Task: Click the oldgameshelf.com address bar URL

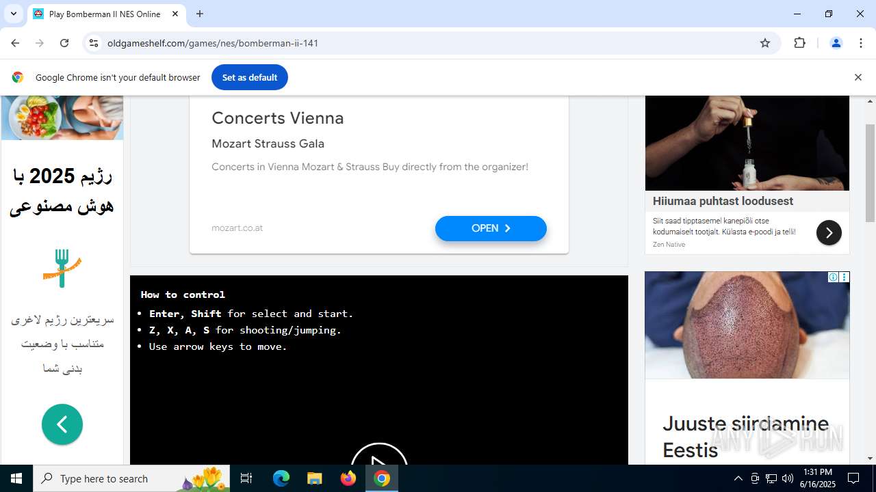Action: pyautogui.click(x=213, y=43)
